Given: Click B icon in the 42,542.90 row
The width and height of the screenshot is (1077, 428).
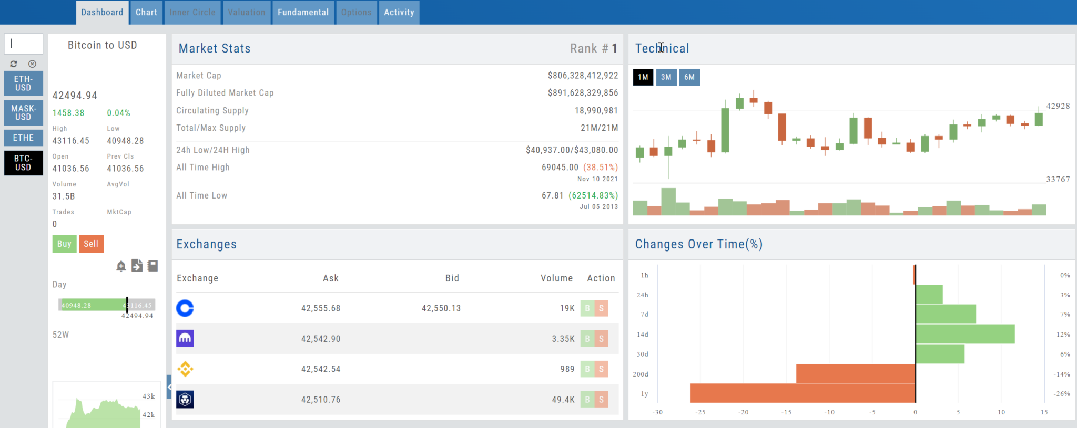Looking at the screenshot, I should 587,339.
